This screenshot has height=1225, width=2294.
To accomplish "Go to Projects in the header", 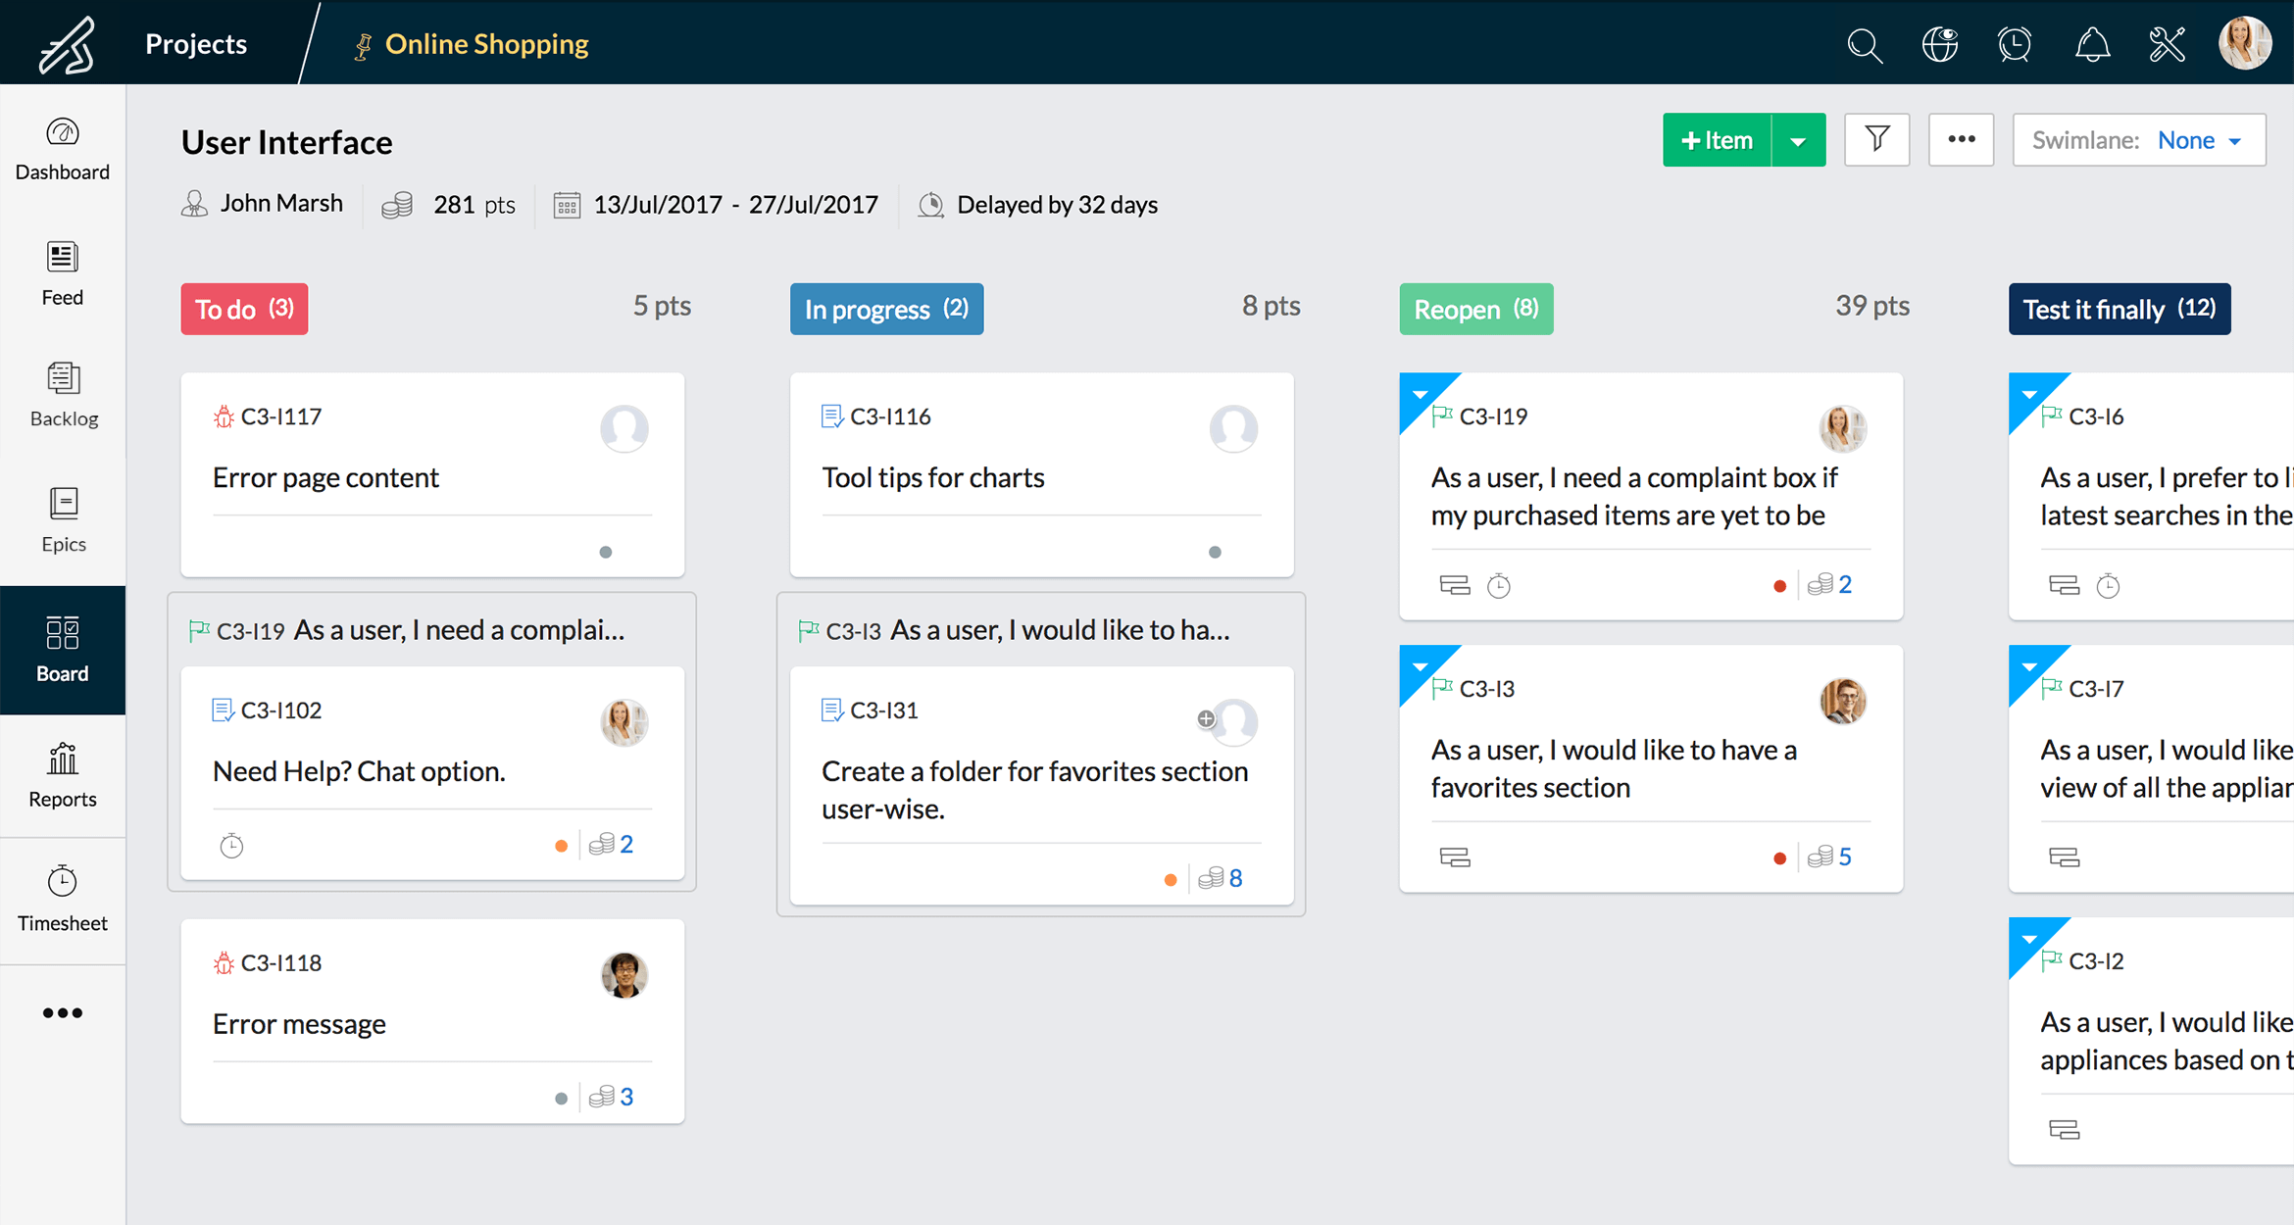I will pos(196,44).
